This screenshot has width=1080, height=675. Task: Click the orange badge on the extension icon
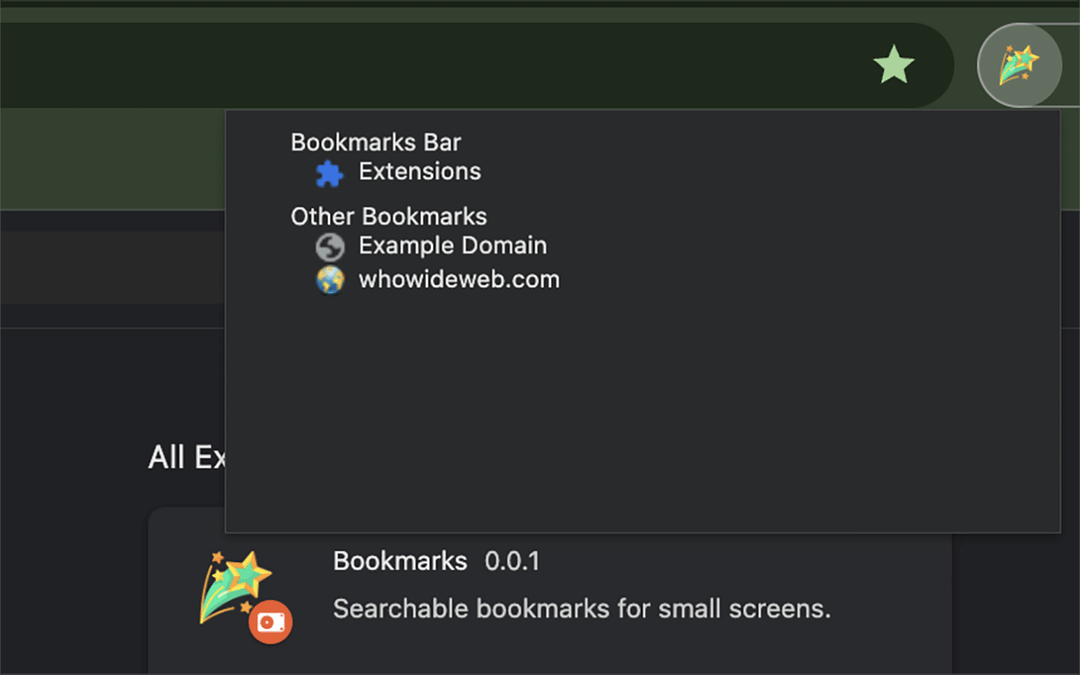click(271, 623)
